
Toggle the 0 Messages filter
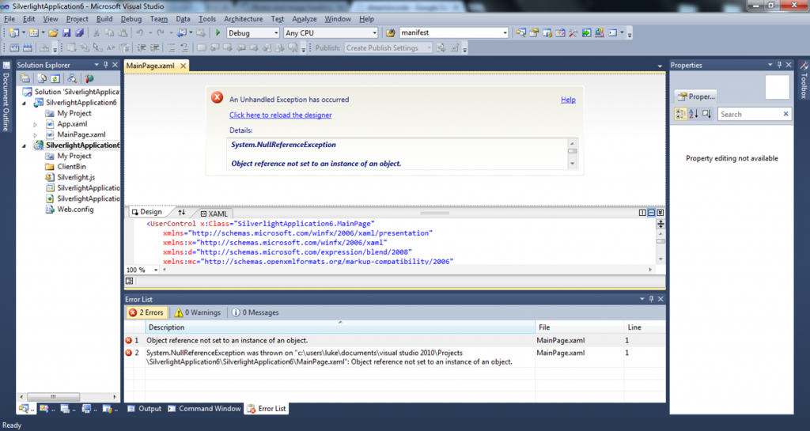255,312
